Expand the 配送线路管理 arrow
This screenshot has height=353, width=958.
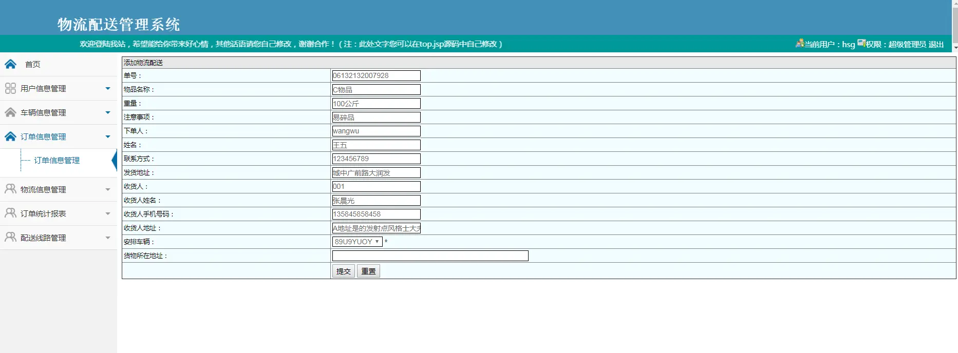[108, 238]
